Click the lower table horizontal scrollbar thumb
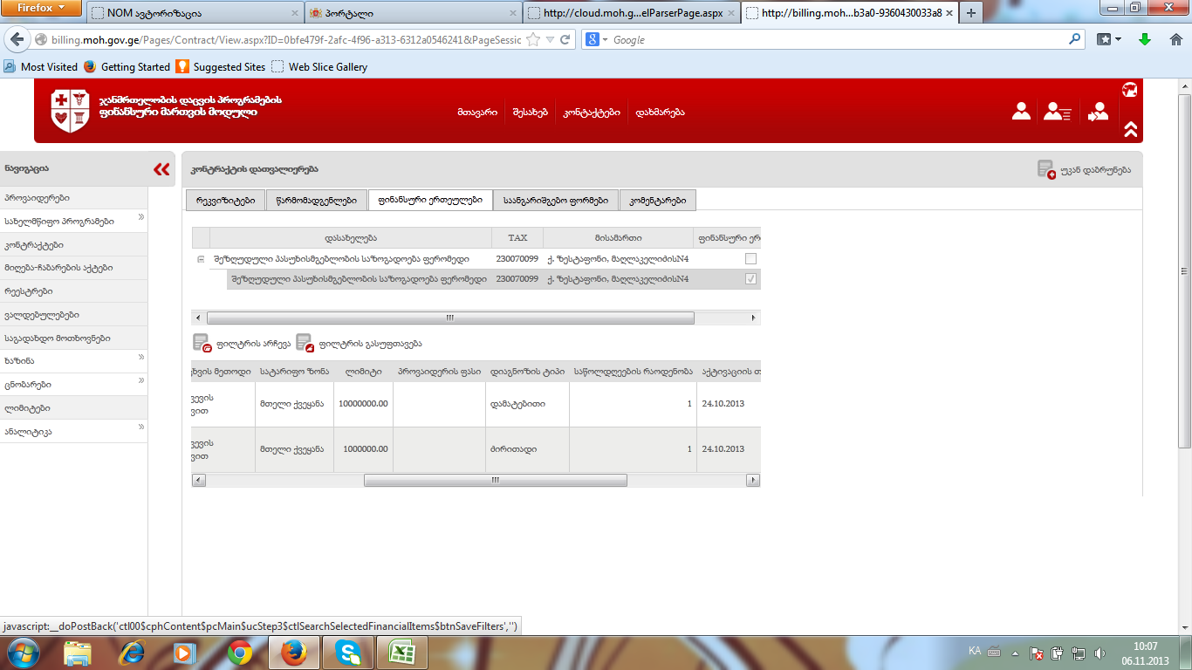This screenshot has width=1192, height=670. point(495,480)
